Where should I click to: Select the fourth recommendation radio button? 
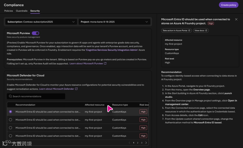coord(10,136)
